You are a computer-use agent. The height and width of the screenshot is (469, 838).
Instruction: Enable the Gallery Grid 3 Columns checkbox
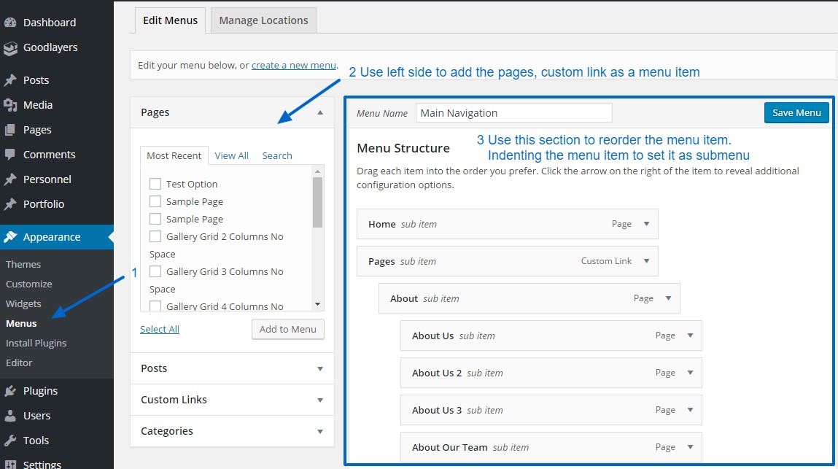click(155, 271)
